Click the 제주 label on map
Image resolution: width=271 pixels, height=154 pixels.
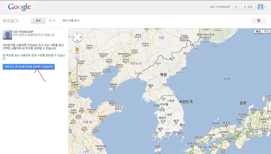[157, 146]
